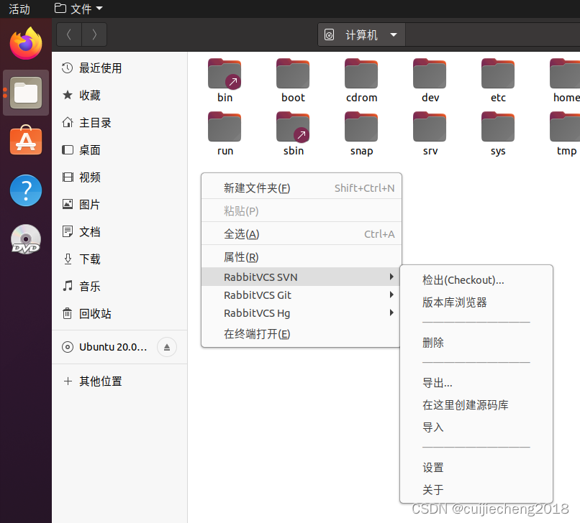
Task: Select the run folder icon
Action: click(x=225, y=127)
